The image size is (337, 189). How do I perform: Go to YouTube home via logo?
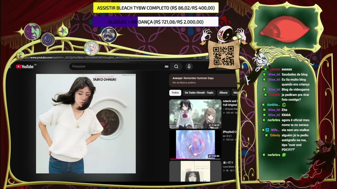(25, 66)
